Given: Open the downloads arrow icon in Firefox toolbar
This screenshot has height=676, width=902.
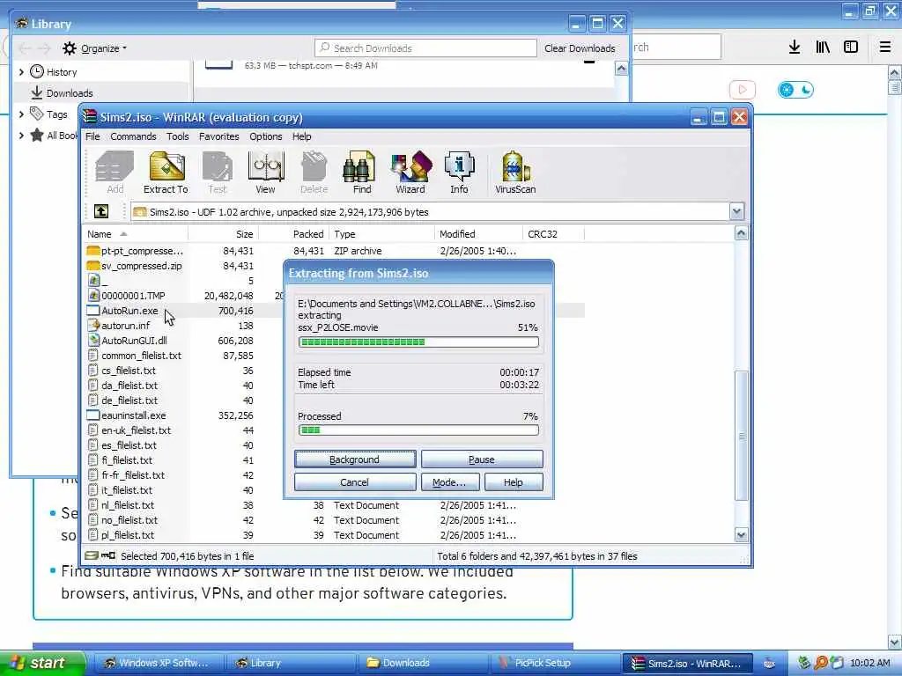Looking at the screenshot, I should (795, 48).
